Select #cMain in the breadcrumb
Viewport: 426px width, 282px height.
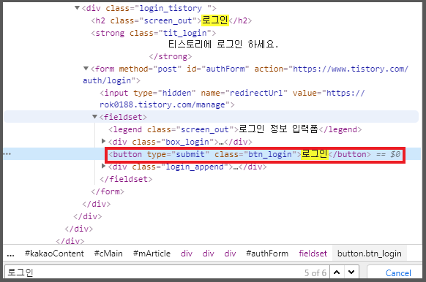(x=108, y=254)
